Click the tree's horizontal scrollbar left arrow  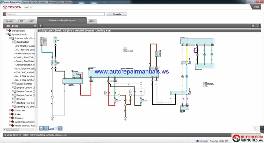[x=4, y=129]
